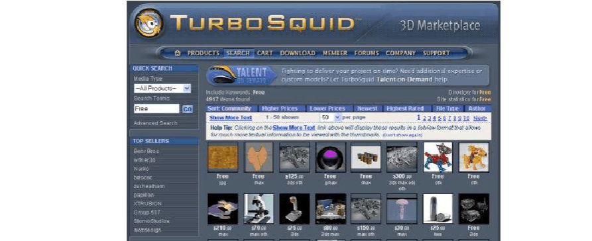Open the Talent on Demand banner icon

[241, 75]
